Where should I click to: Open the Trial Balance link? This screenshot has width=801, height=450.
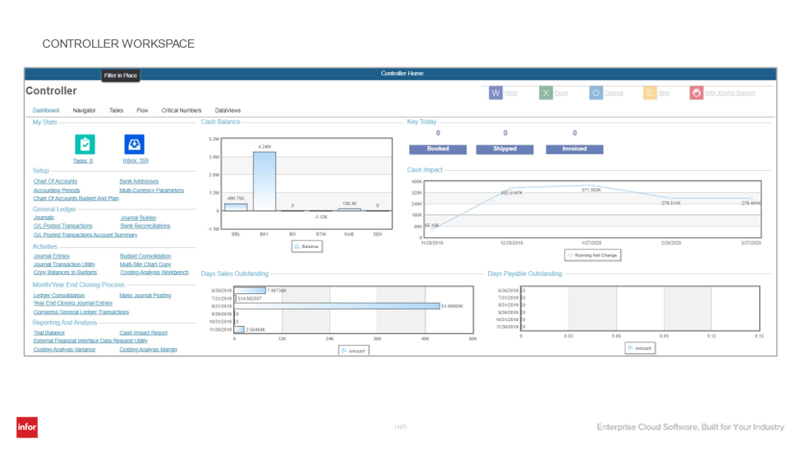click(x=49, y=333)
